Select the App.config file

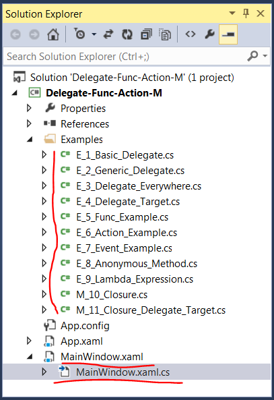(85, 326)
